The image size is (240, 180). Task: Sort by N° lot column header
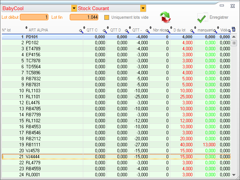pyautogui.click(x=6, y=30)
